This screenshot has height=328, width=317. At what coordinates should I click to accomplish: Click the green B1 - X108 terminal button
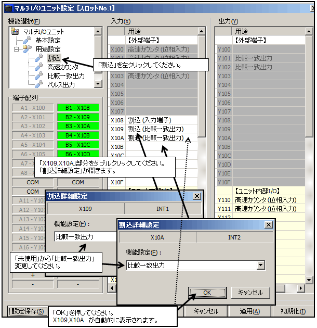(78, 108)
